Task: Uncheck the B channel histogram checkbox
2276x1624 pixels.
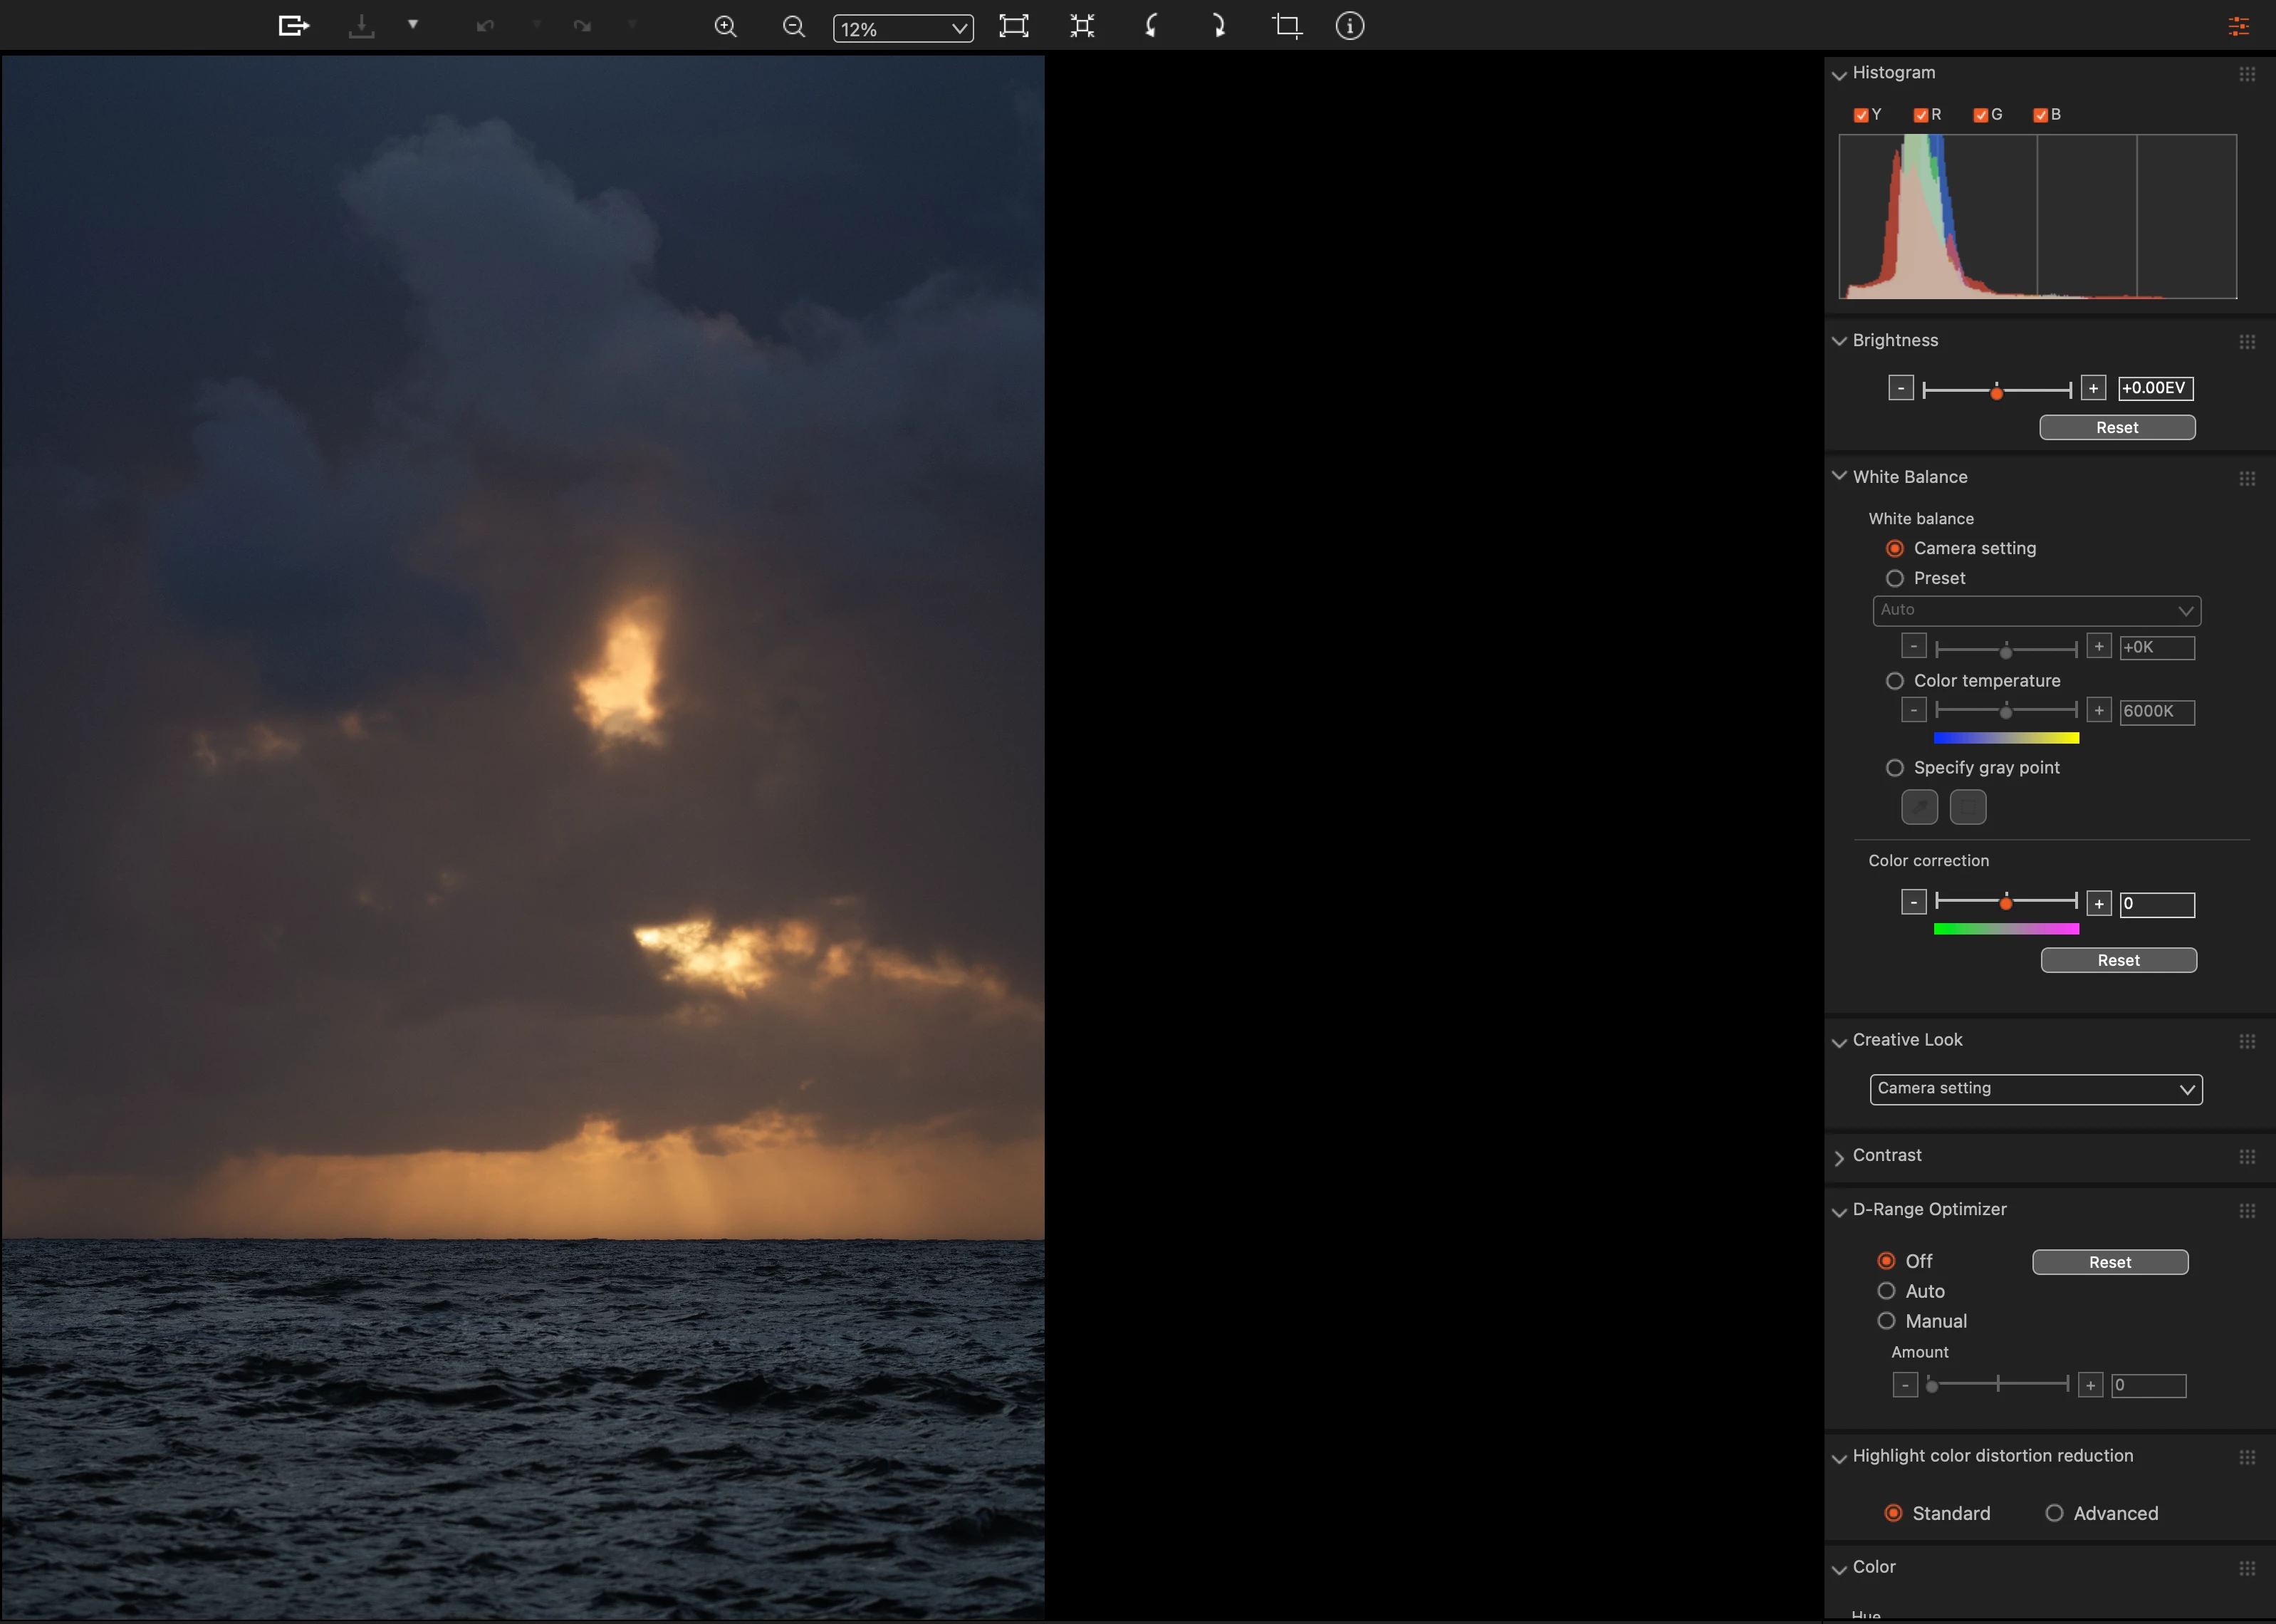Action: [x=2040, y=115]
